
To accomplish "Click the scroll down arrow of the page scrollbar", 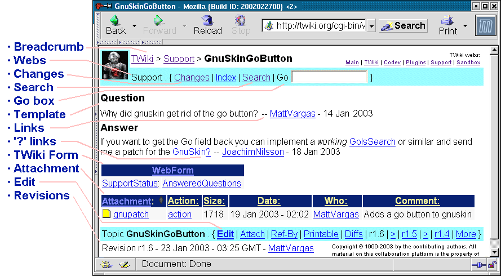I will (x=494, y=252).
